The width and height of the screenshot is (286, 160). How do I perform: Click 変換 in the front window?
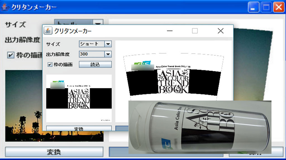click(x=79, y=128)
